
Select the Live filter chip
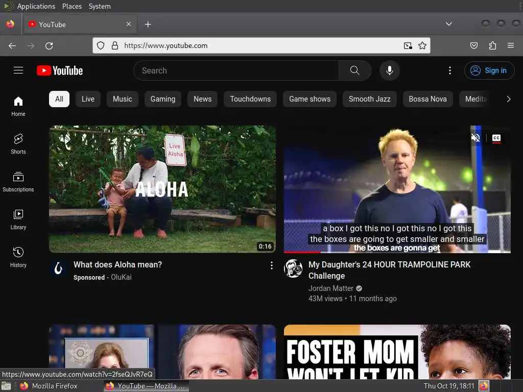(88, 99)
